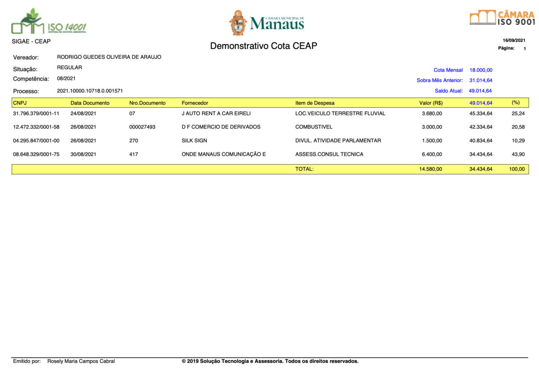The height and width of the screenshot is (380, 539).
Task: Click the 'Data Documento' column header
Action: coord(90,103)
